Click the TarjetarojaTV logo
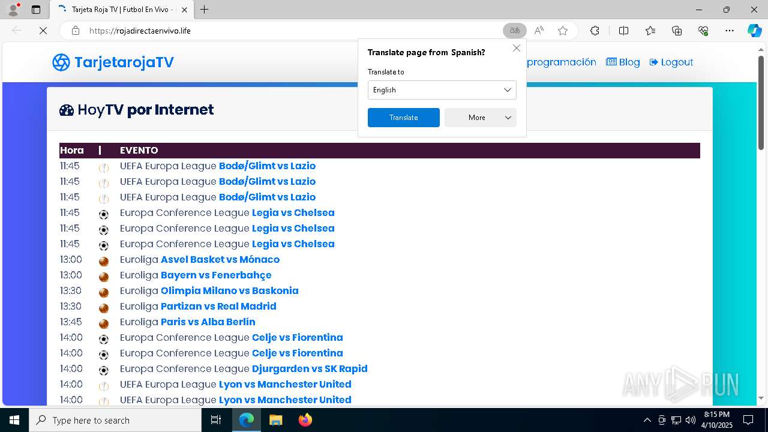 113,62
